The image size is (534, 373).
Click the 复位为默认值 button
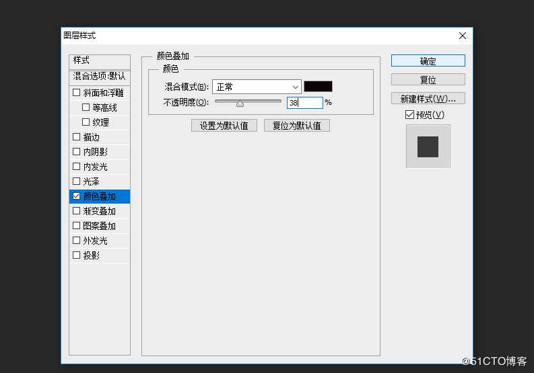[296, 126]
